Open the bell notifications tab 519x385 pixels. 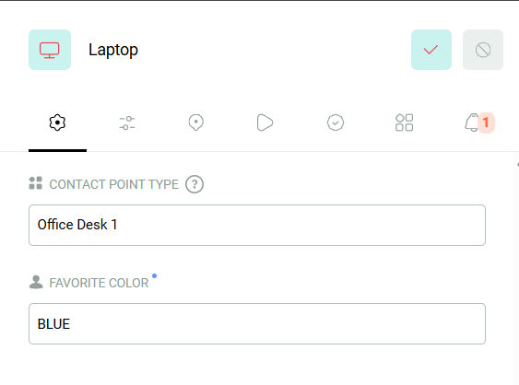pos(472,122)
